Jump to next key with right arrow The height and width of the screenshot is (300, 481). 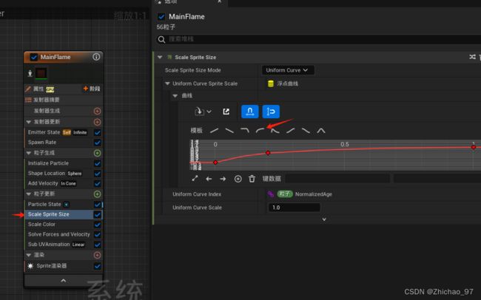click(223, 179)
